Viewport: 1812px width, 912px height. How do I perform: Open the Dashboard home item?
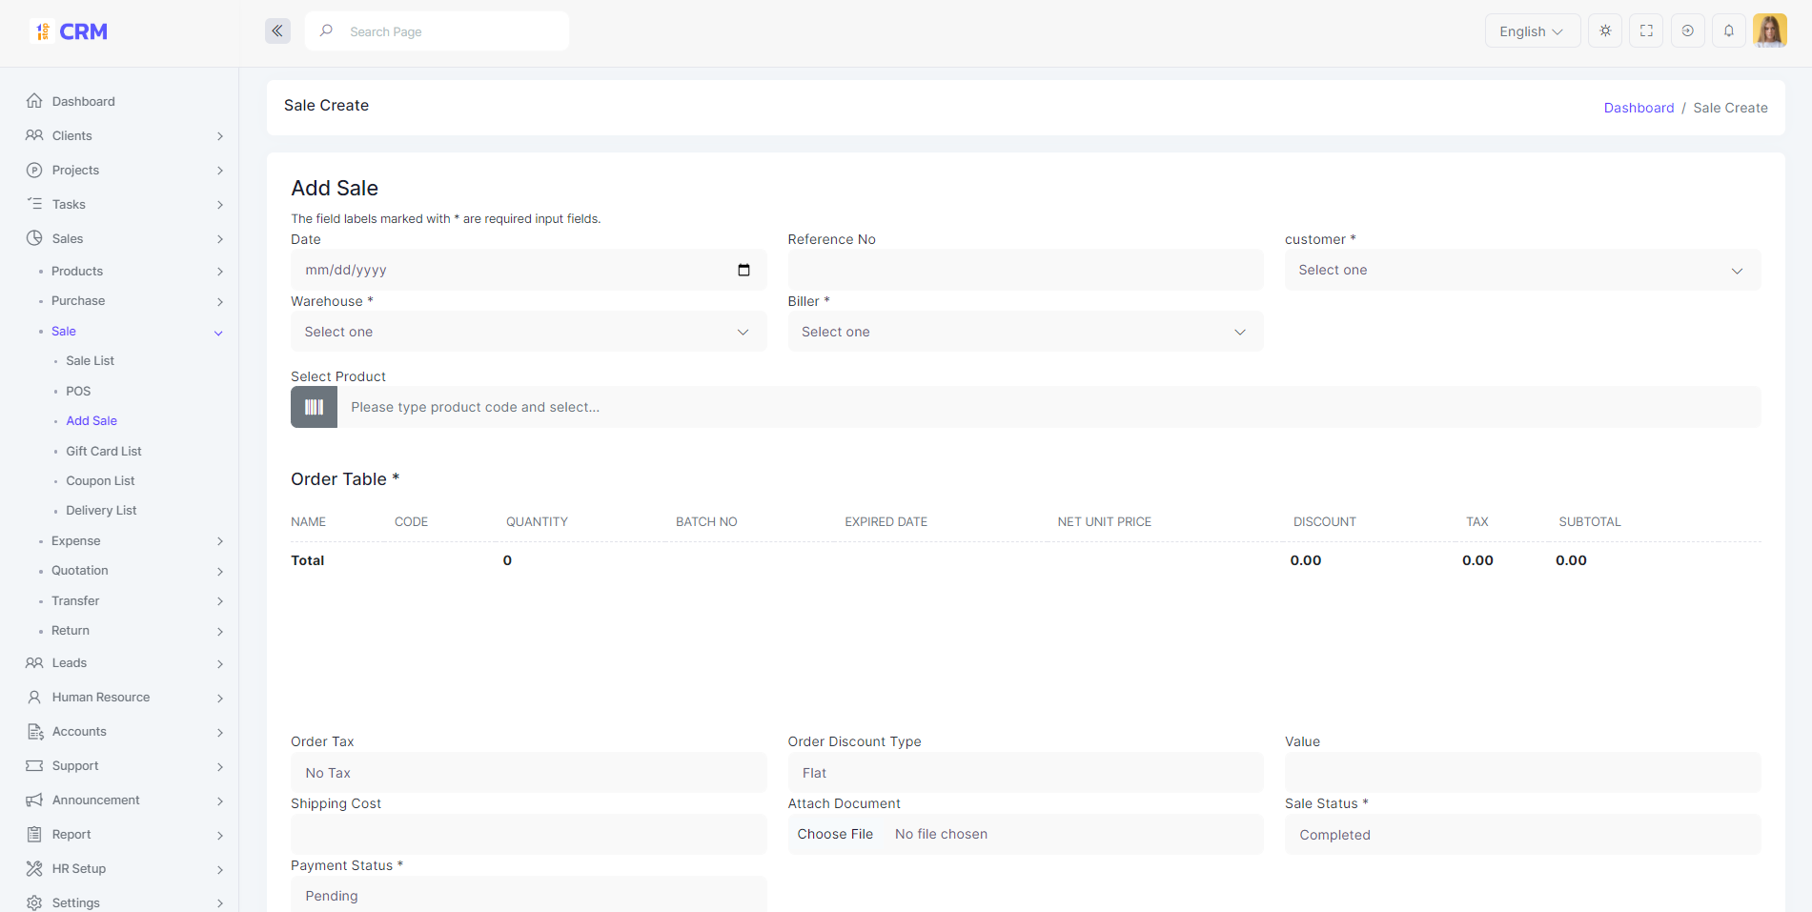click(83, 101)
